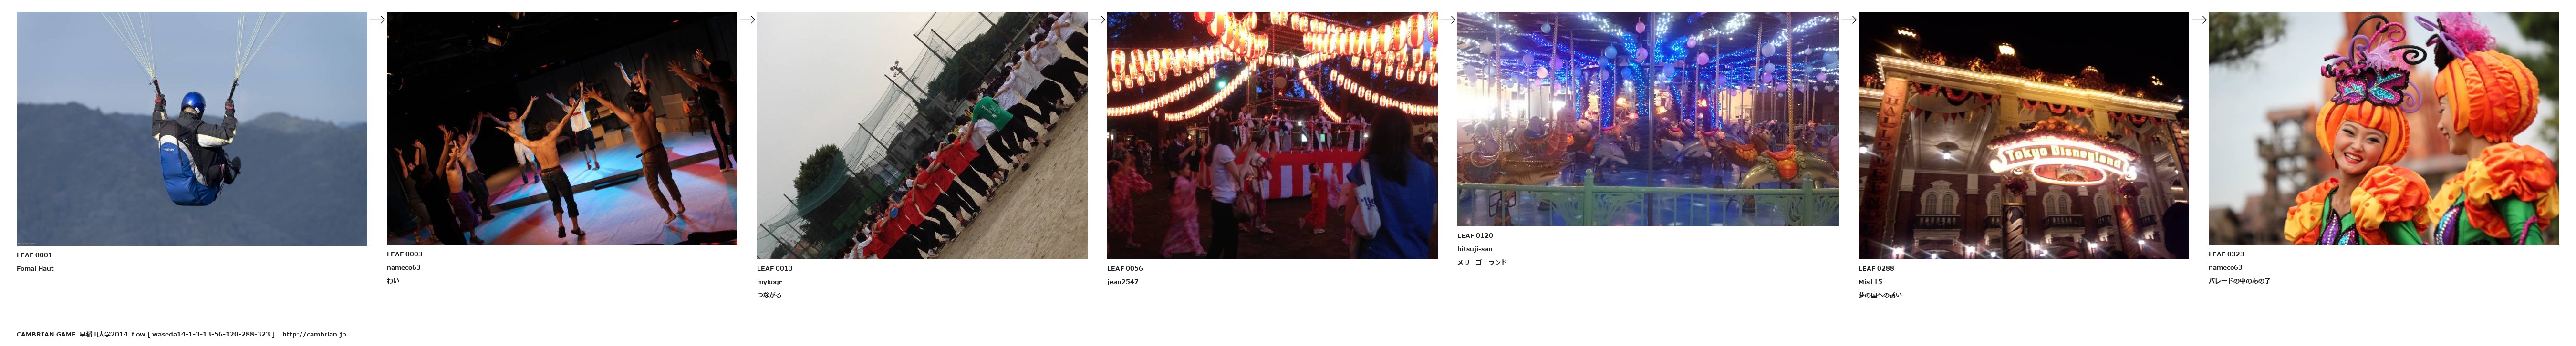Click the arrow after the lantern festival photo
The width and height of the screenshot is (2576, 346).
point(1447,19)
